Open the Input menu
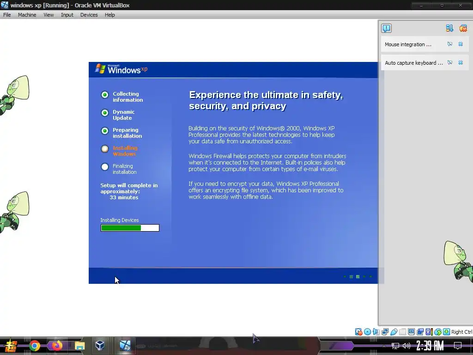 pos(67,15)
